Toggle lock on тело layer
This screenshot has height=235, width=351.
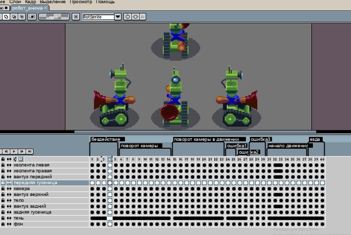[3, 200]
